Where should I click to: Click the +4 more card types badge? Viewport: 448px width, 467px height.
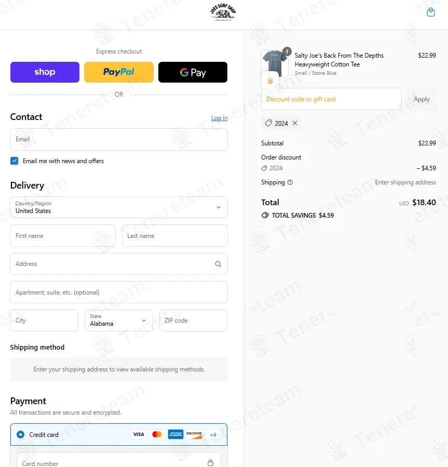213,434
